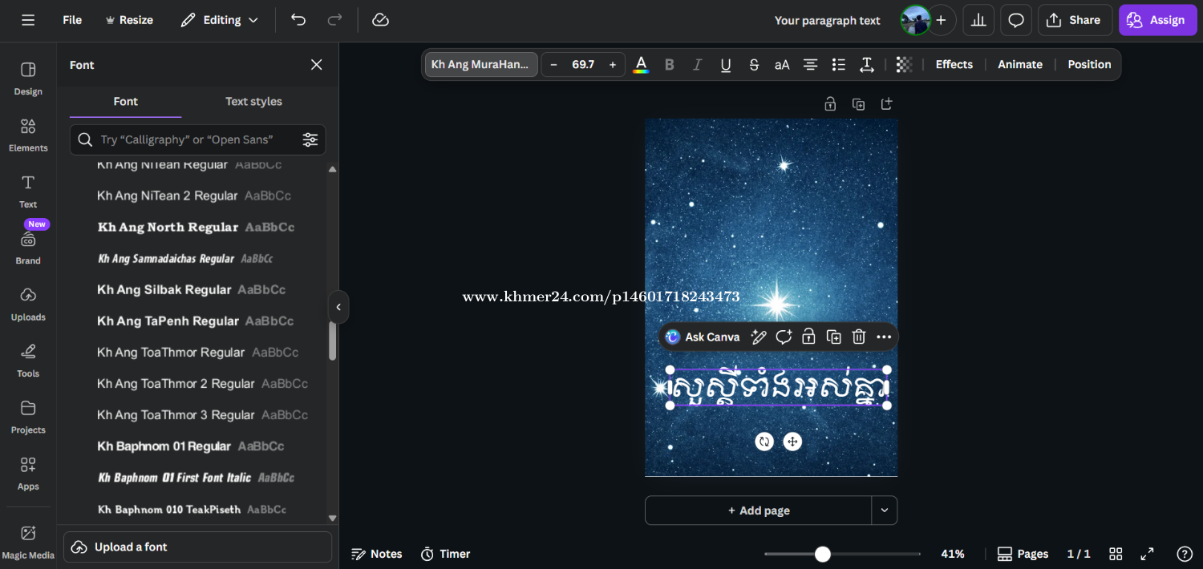Click the Share button
The width and height of the screenshot is (1203, 569).
tap(1074, 20)
